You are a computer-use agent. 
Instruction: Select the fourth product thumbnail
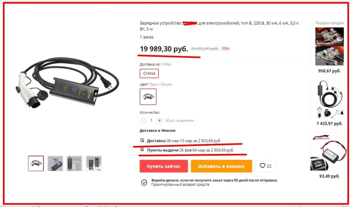[93, 164]
